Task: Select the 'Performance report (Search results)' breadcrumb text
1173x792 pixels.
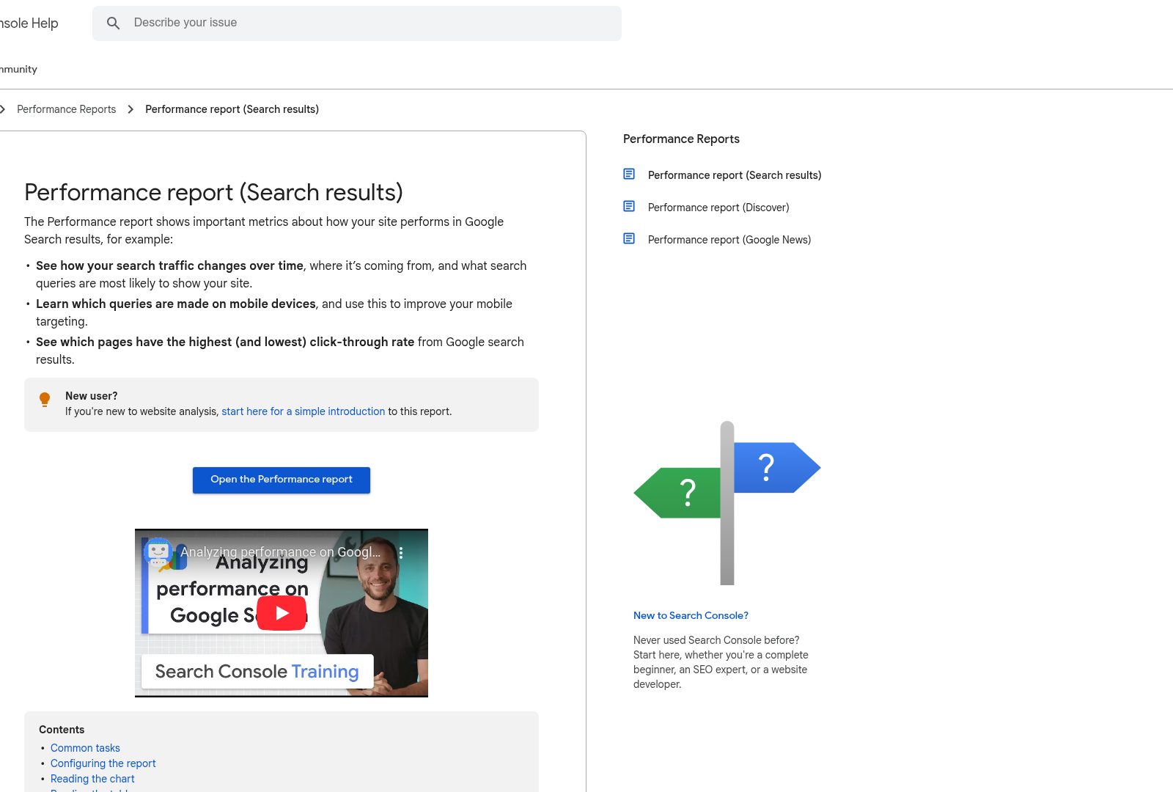Action: (x=232, y=109)
